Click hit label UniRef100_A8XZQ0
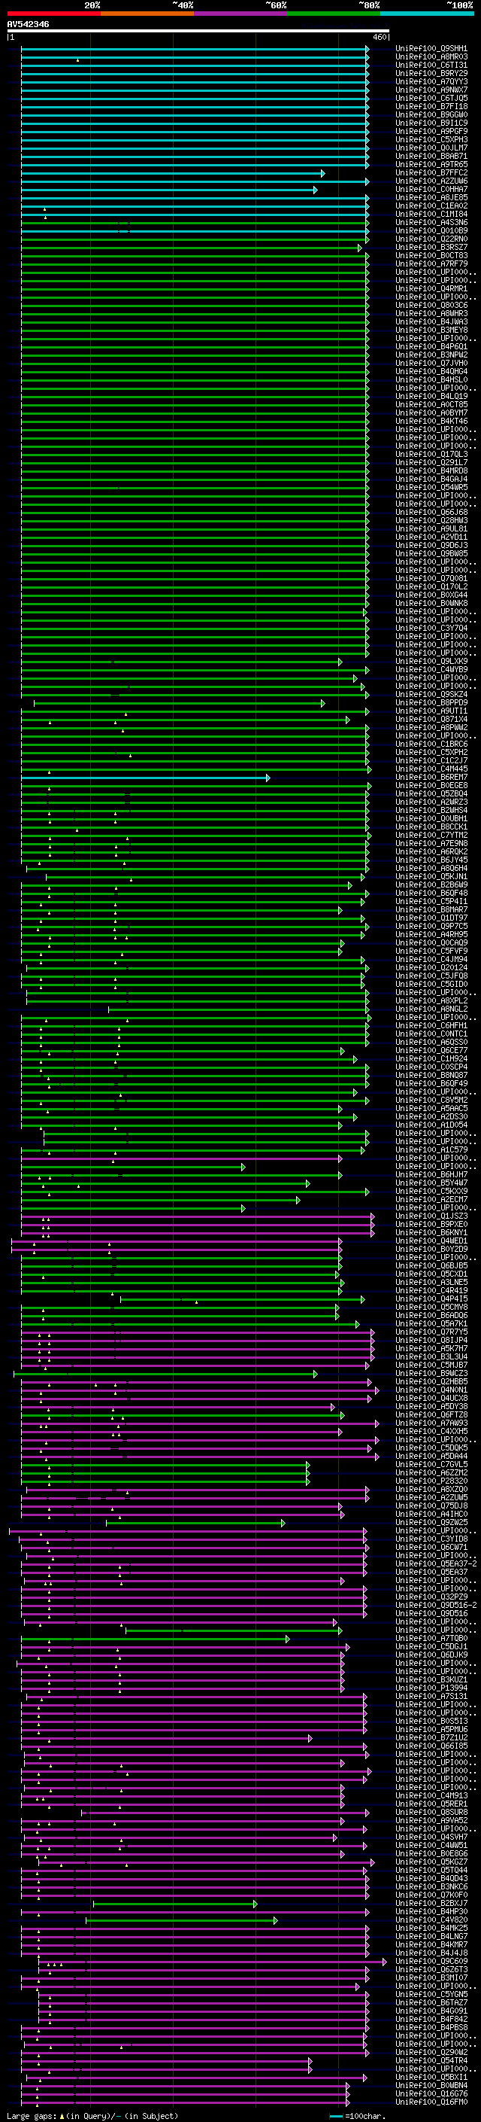The width and height of the screenshot is (481, 2122). (x=431, y=1490)
